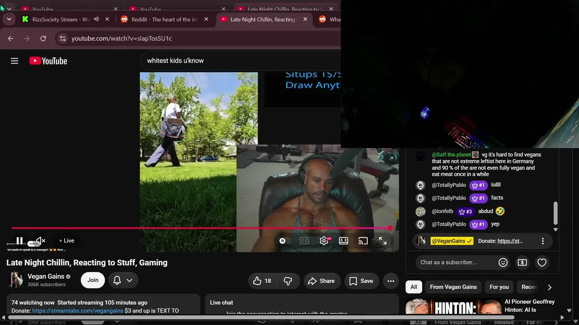Open the Vegan Gains channel name link
The height and width of the screenshot is (325, 579).
[46, 276]
